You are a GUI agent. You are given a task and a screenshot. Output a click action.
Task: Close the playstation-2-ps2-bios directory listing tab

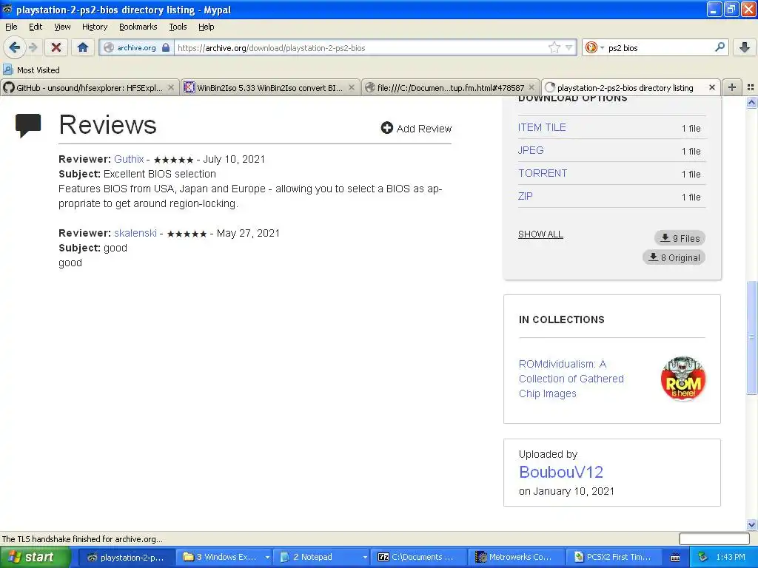pos(711,87)
